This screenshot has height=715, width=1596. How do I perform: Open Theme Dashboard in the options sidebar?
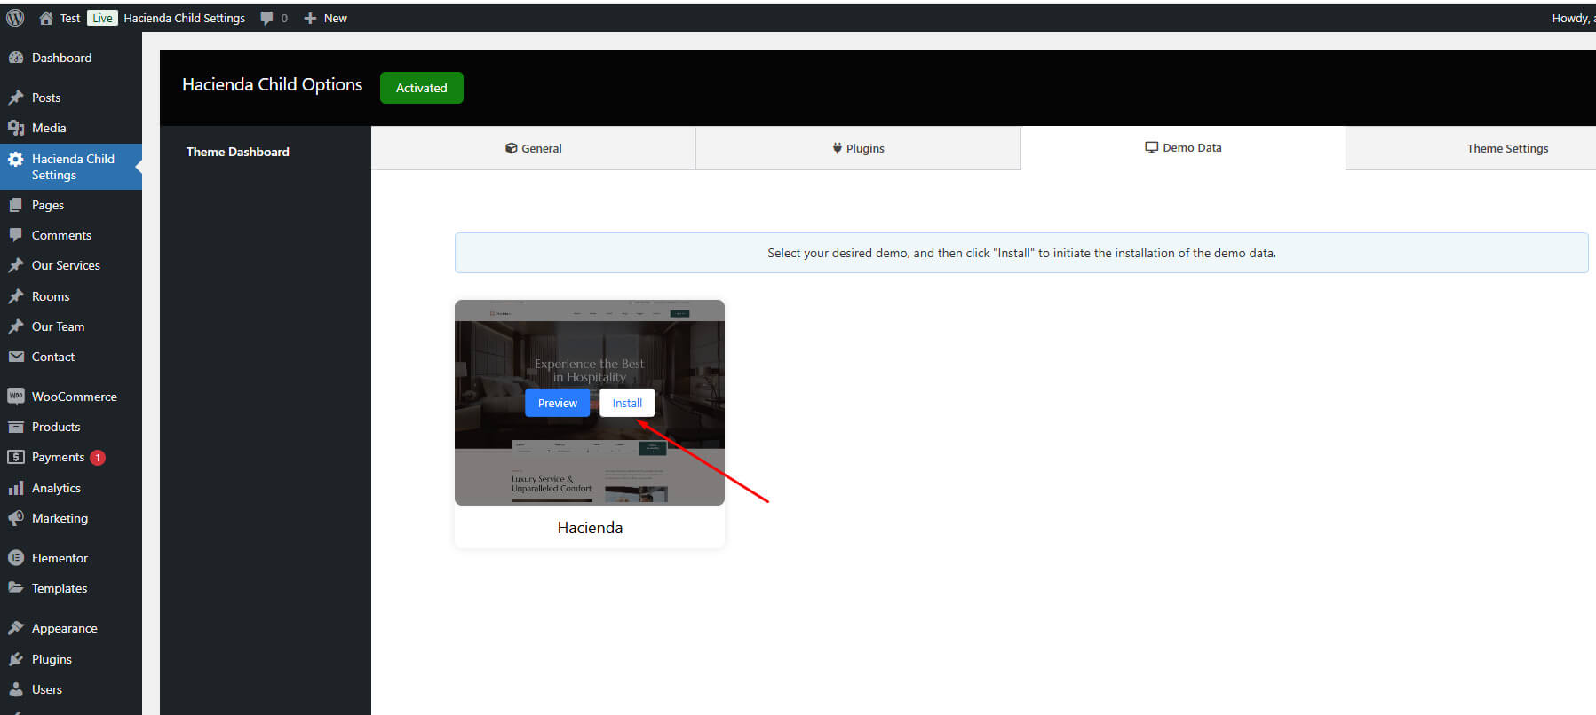(237, 152)
